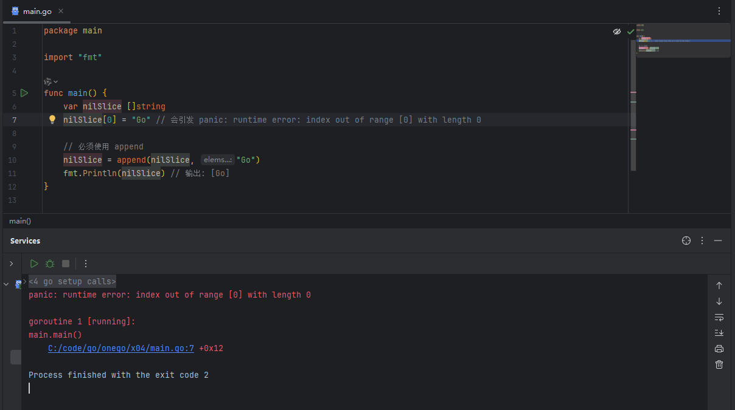Viewport: 735px width, 410px height.
Task: Stop the running process
Action: [x=66, y=264]
